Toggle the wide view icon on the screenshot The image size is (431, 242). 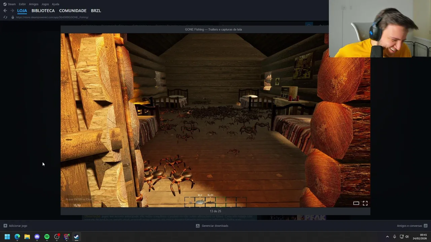356,203
